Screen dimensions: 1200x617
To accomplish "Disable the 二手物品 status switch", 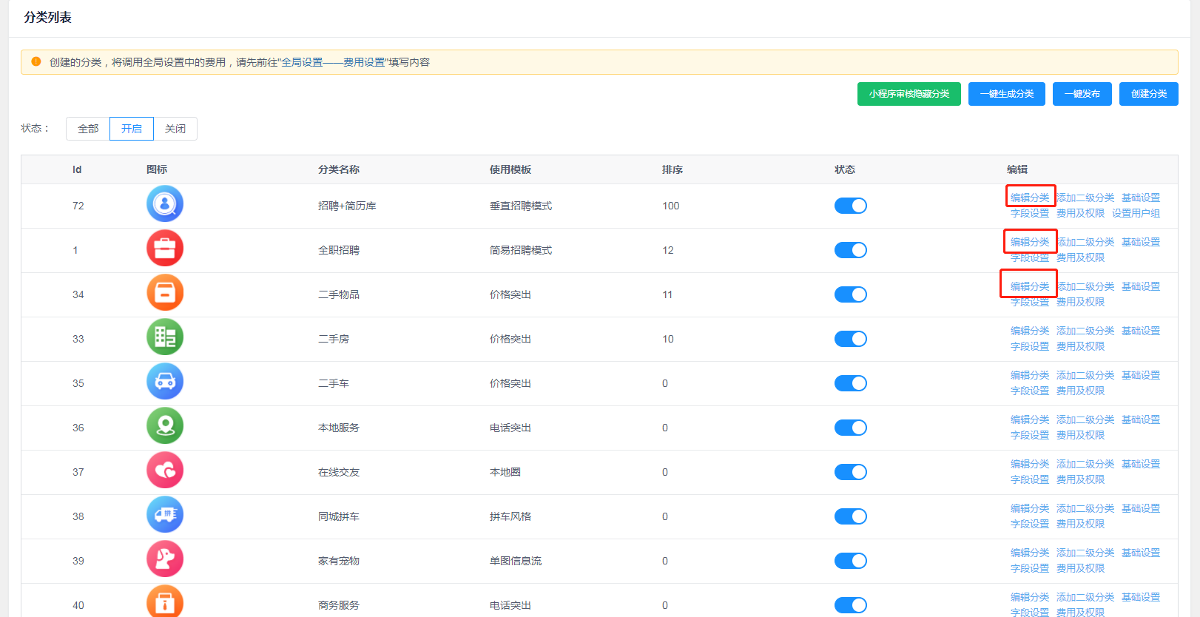I will [851, 294].
